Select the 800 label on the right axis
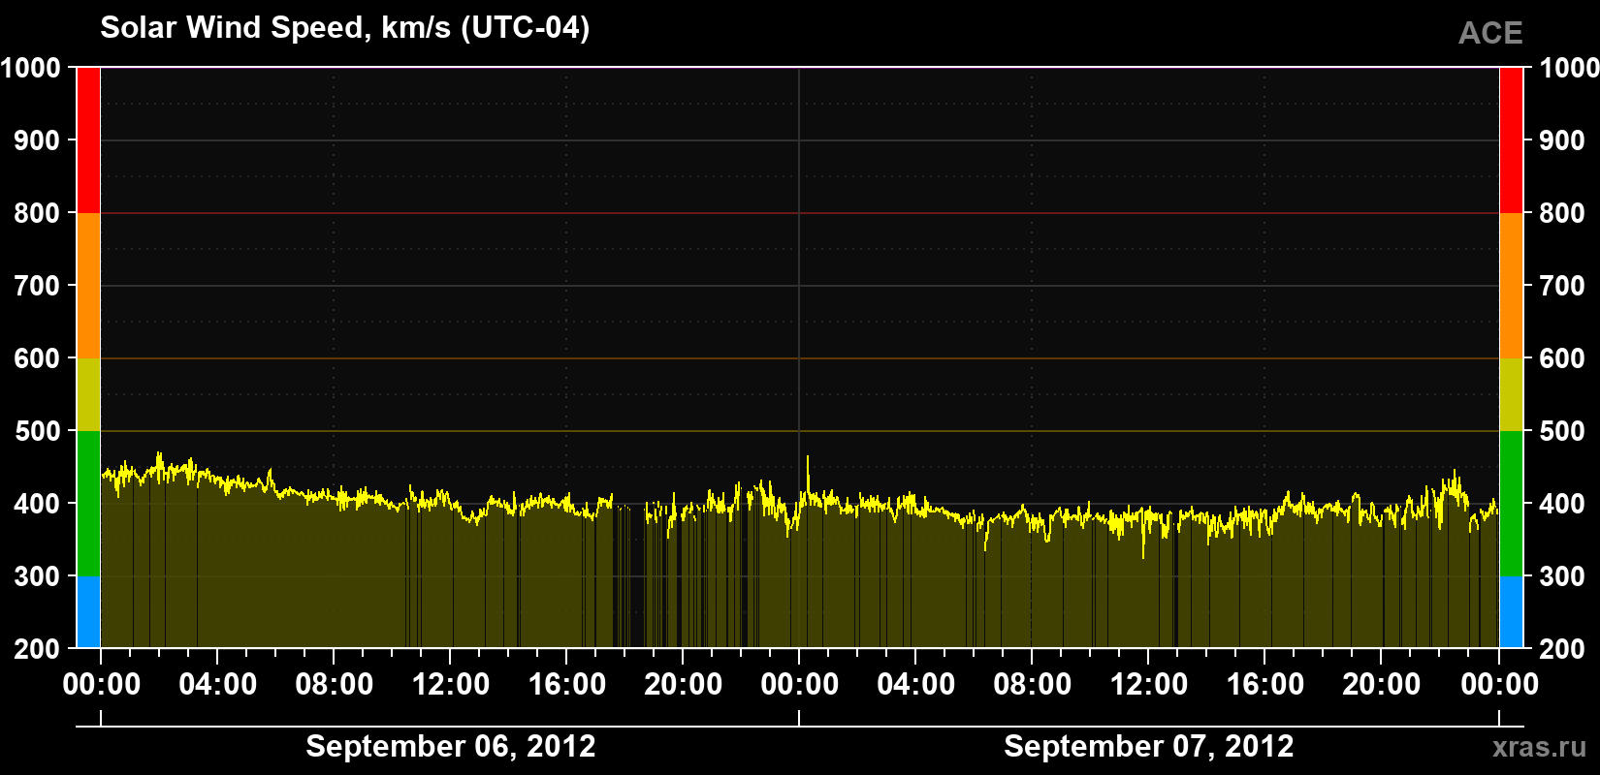The height and width of the screenshot is (775, 1600). pyautogui.click(x=1562, y=213)
